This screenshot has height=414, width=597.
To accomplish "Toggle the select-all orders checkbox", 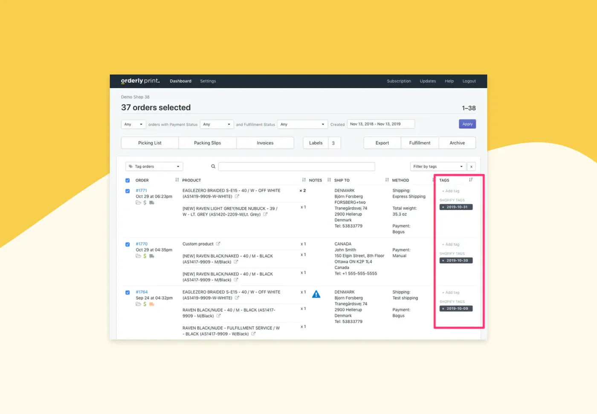I will click(128, 180).
